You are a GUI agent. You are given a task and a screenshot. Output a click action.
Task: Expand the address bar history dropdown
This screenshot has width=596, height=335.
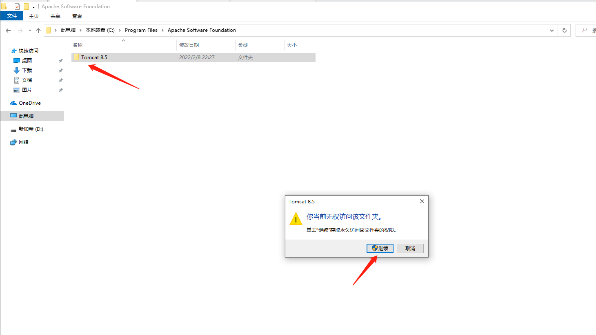(x=552, y=31)
